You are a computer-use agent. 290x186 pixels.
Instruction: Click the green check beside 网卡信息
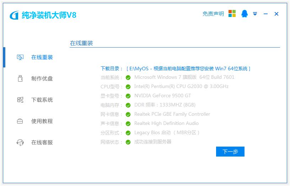[x=128, y=115]
